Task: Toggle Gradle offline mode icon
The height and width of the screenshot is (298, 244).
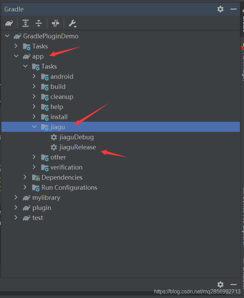Action: (56, 23)
